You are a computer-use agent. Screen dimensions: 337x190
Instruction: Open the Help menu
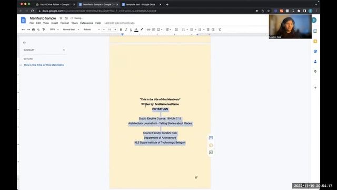pos(98,23)
